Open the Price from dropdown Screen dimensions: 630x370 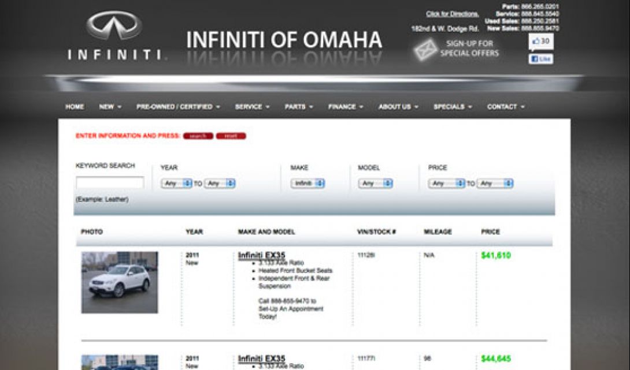(446, 184)
